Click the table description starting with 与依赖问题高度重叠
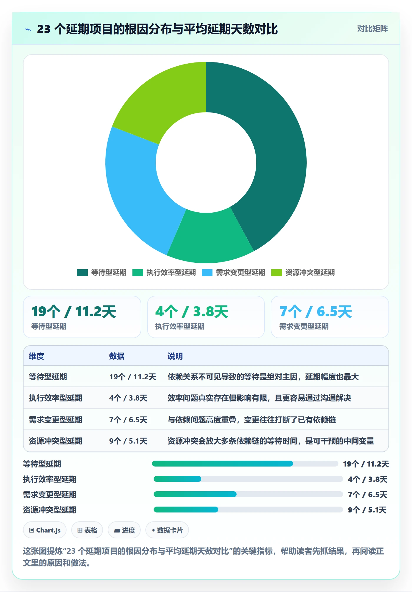 tap(252, 420)
